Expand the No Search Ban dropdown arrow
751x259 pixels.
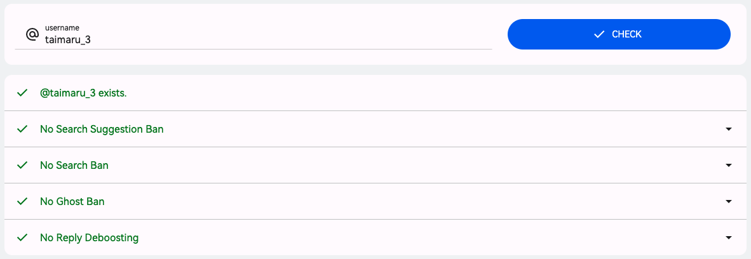pos(728,165)
